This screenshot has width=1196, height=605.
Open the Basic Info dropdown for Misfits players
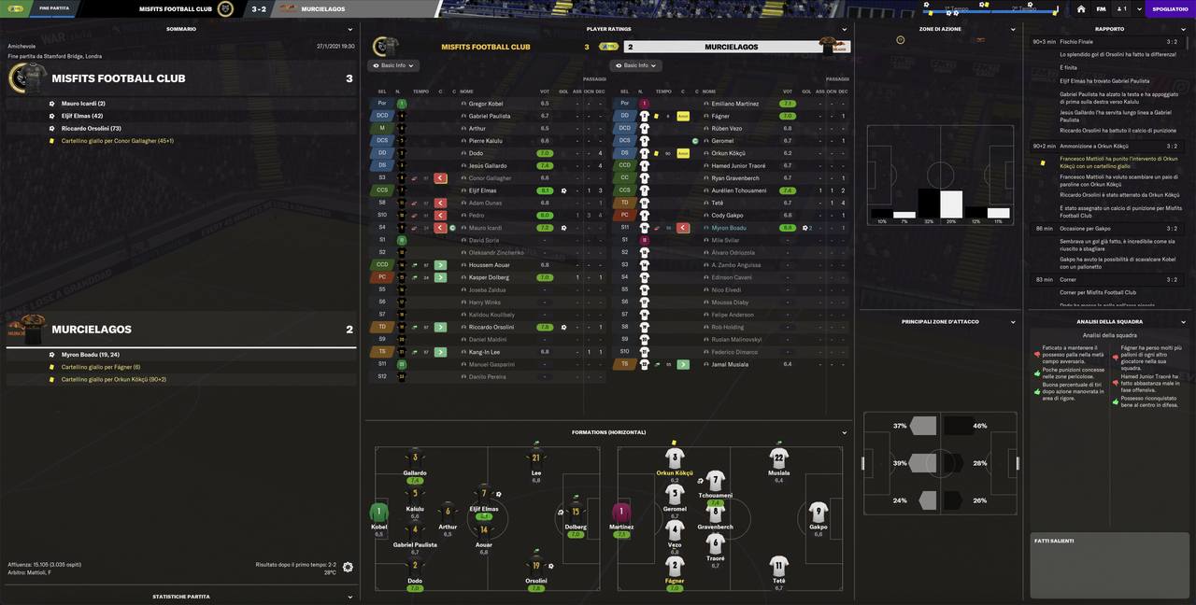pyautogui.click(x=393, y=65)
